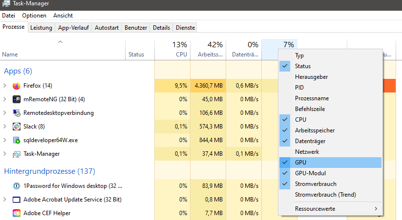This screenshot has width=402, height=220.
Task: Click the Slack app icon
Action: coord(17,127)
